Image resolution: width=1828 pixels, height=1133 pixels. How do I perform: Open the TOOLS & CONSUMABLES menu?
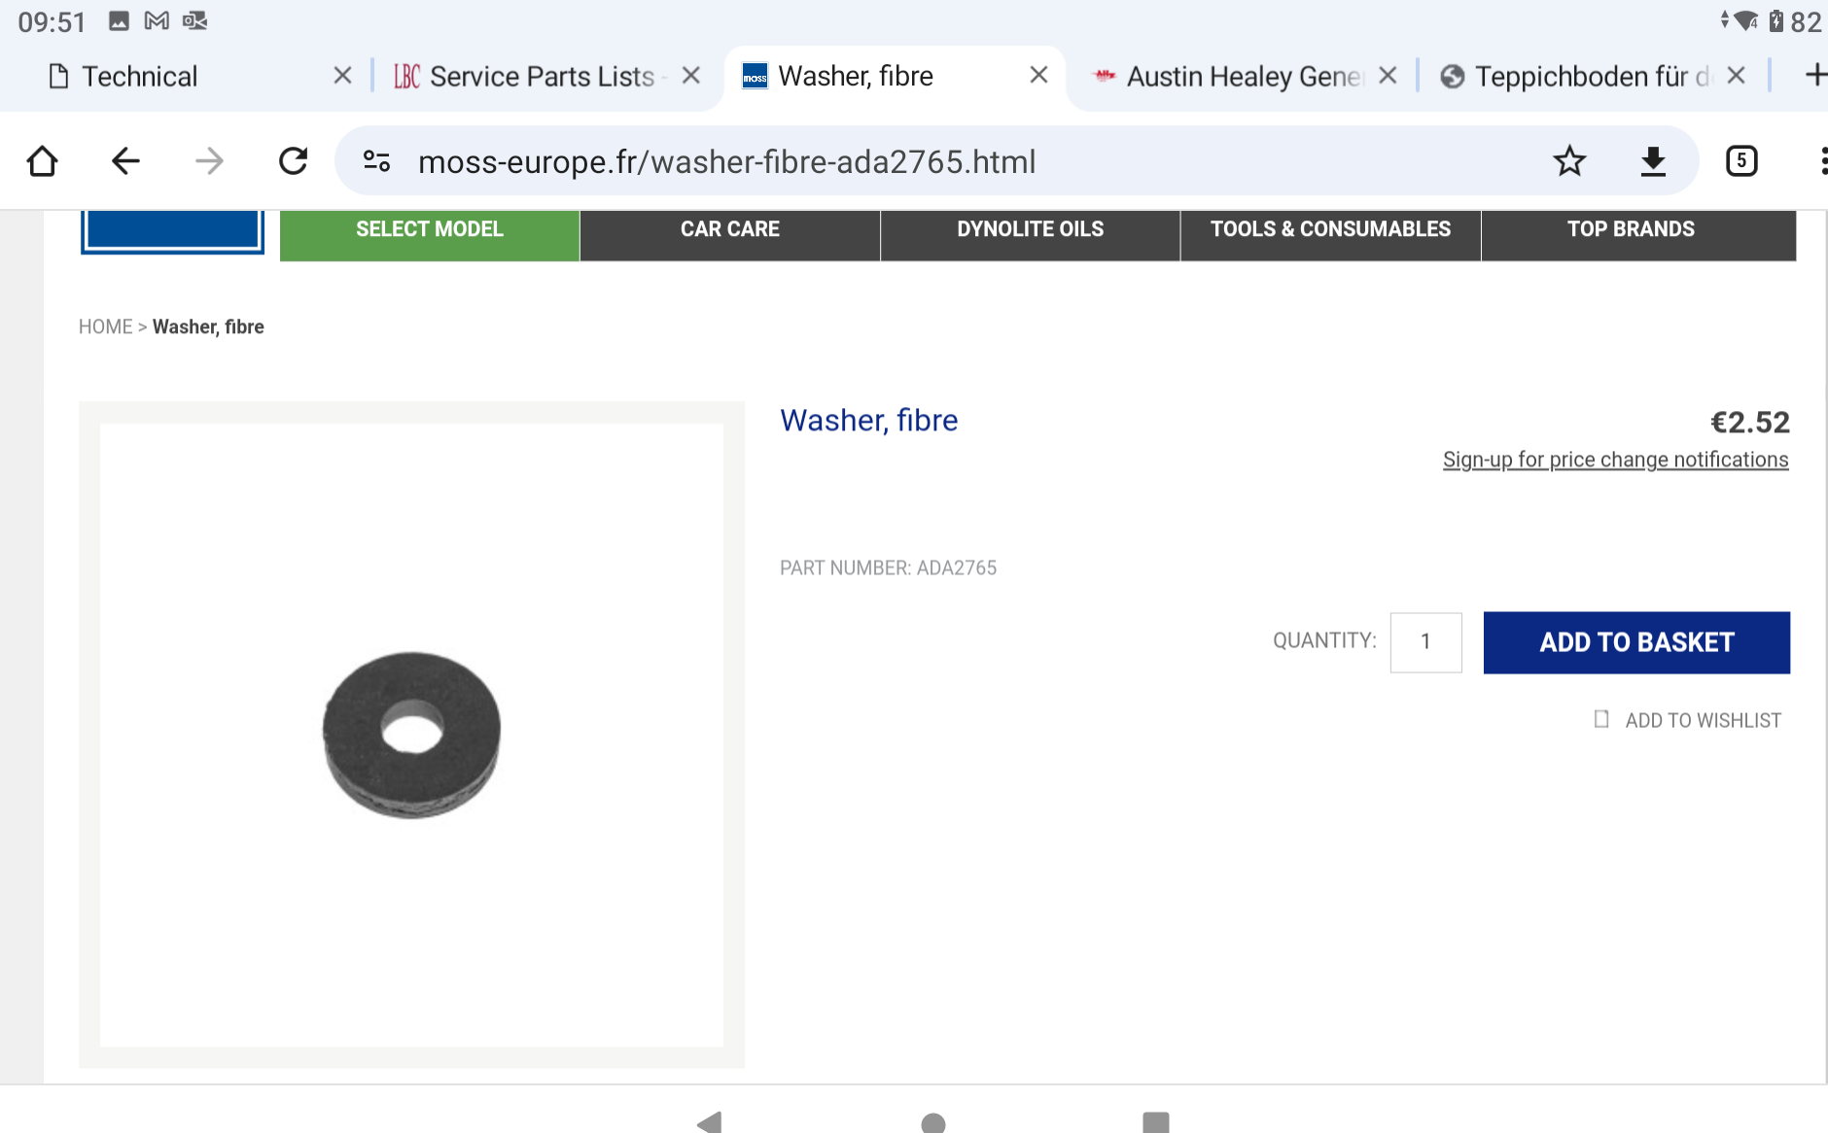pos(1330,234)
